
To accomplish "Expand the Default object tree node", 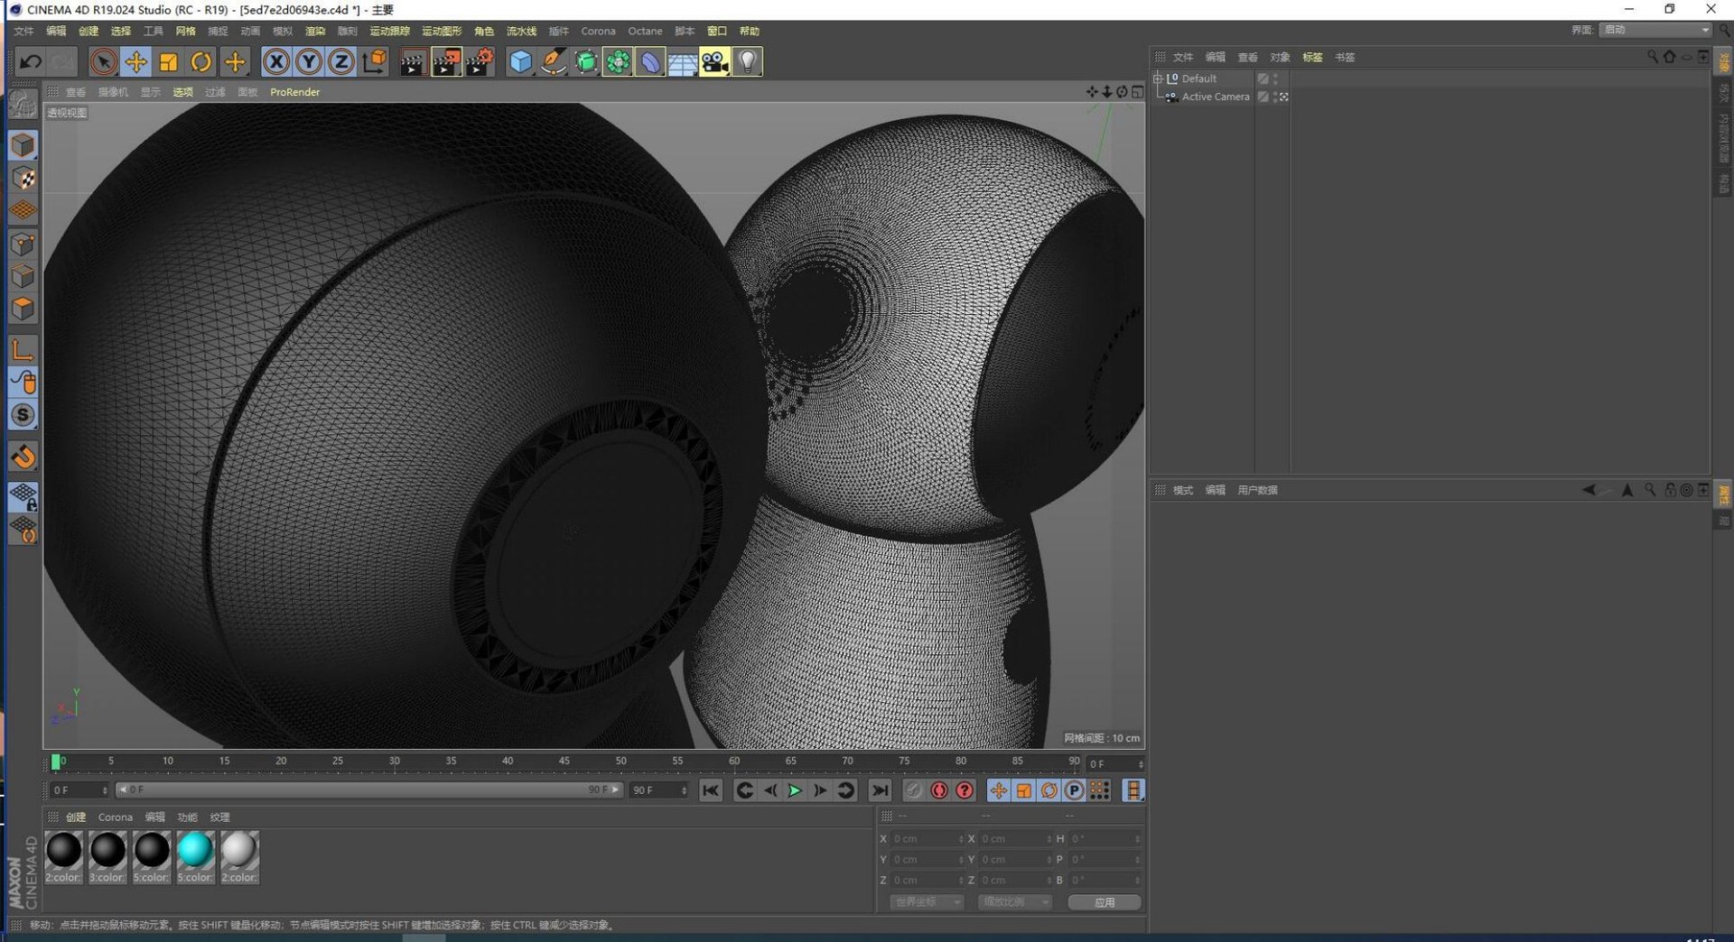I will (1158, 78).
